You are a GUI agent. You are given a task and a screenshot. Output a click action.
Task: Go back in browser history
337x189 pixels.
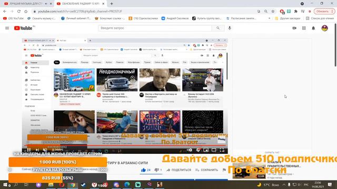(5, 12)
